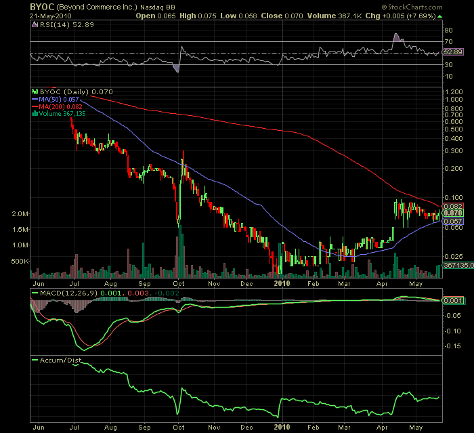Viewport: 474px width, 433px height.
Task: Click the Volume 367.1K header value
Action: coord(335,16)
